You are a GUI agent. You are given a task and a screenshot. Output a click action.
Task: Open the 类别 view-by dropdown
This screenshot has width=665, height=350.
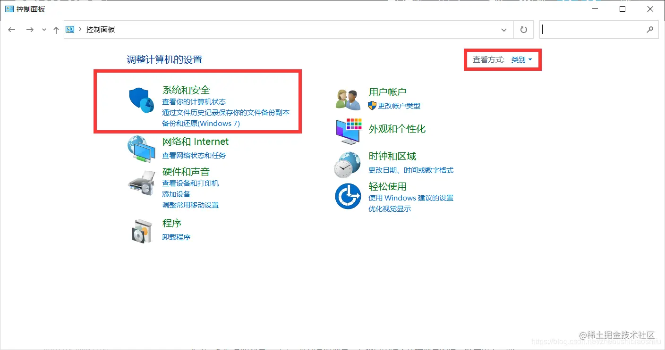tap(521, 59)
